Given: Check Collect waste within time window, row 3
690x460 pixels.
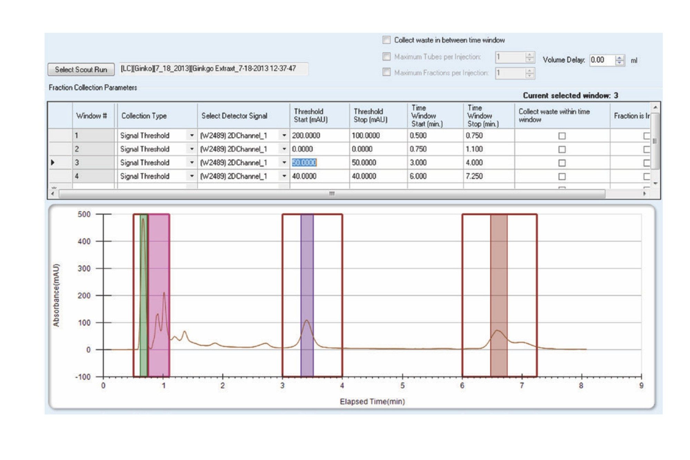Looking at the screenshot, I should tap(562, 163).
